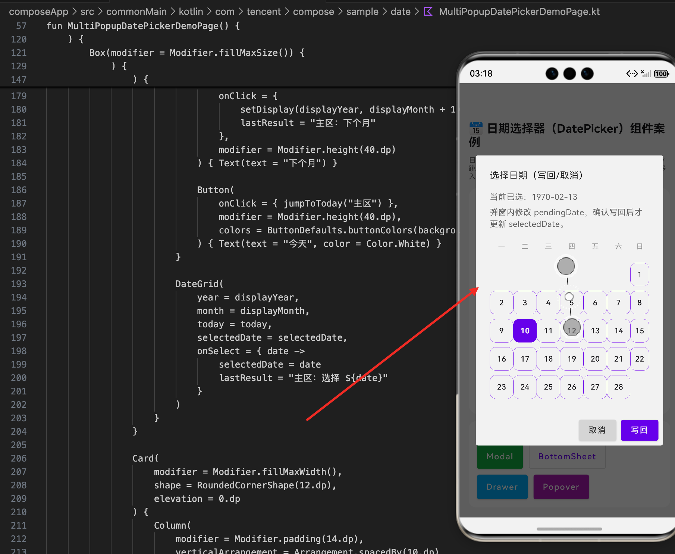Click line number 186 in gutter
This screenshot has height=554, width=675.
[19, 190]
